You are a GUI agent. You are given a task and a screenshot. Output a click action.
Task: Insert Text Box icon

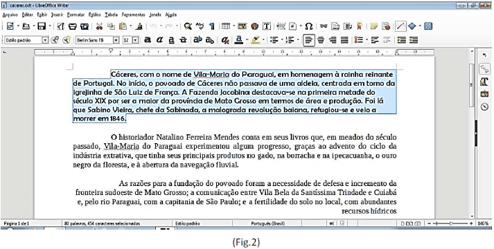coord(267,26)
